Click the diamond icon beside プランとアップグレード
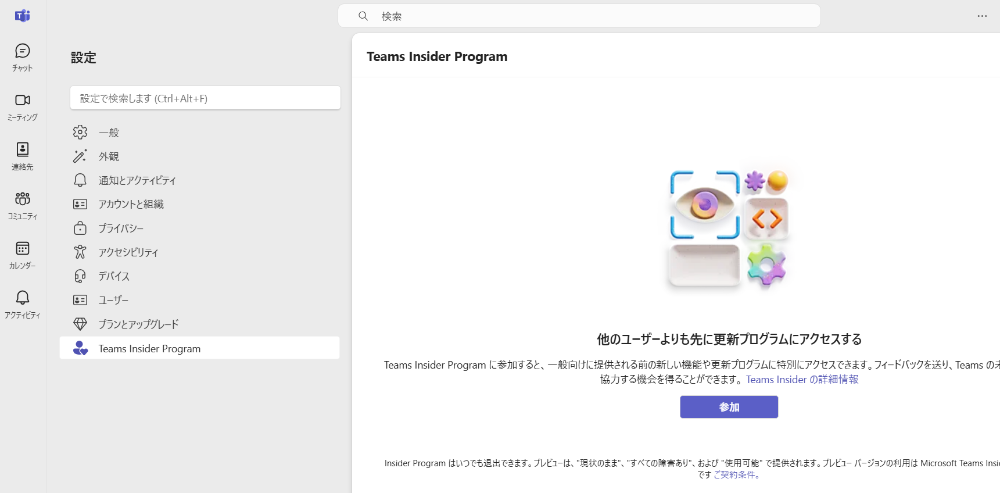Image resolution: width=1000 pixels, height=493 pixels. pyautogui.click(x=80, y=324)
